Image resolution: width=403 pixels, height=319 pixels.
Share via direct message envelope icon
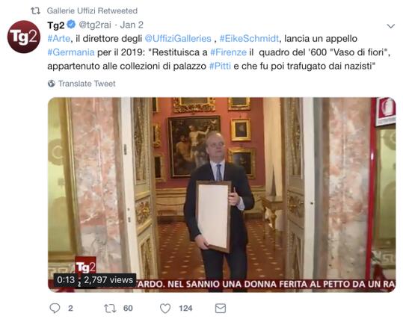[x=221, y=309]
